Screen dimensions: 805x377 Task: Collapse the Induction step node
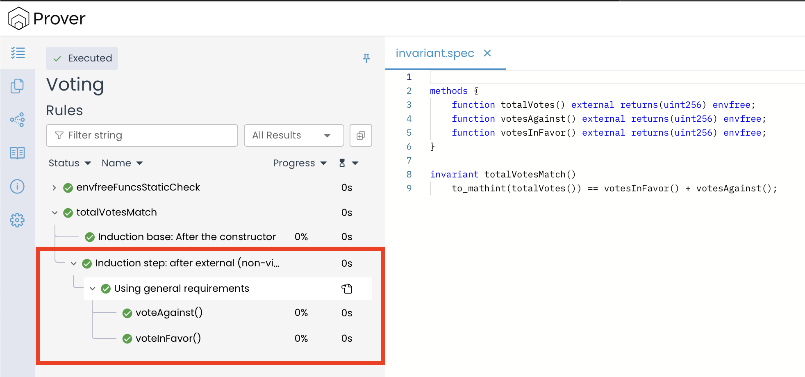click(x=74, y=263)
